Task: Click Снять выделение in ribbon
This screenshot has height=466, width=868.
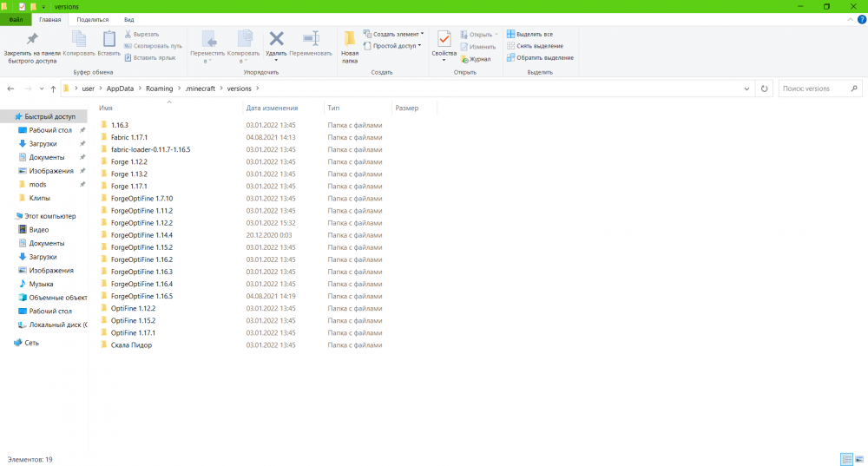Action: (x=535, y=46)
